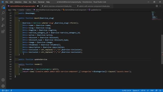
Task: Open the Terminal menu
Action: [41, 2]
